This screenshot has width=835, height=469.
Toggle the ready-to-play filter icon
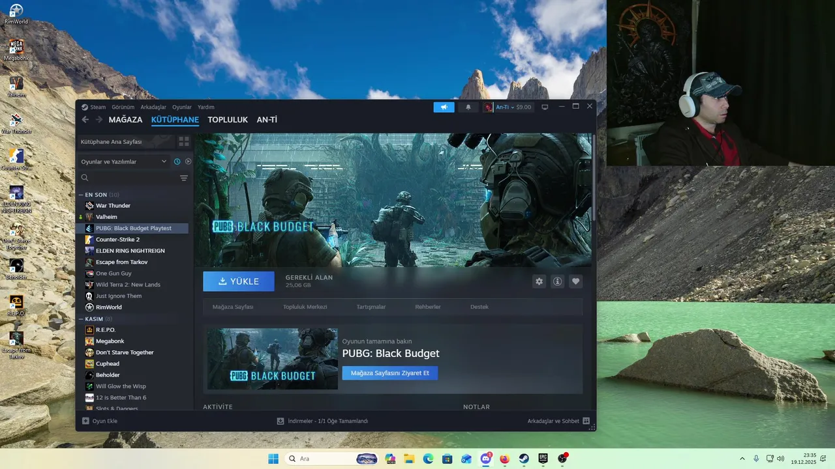(188, 162)
